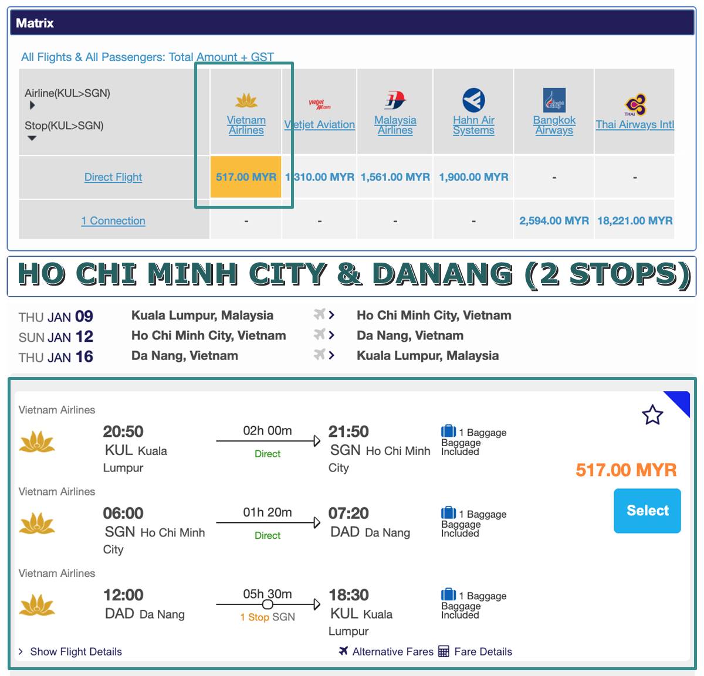
Task: Open the Hahn Air Systems link
Action: pos(473,125)
